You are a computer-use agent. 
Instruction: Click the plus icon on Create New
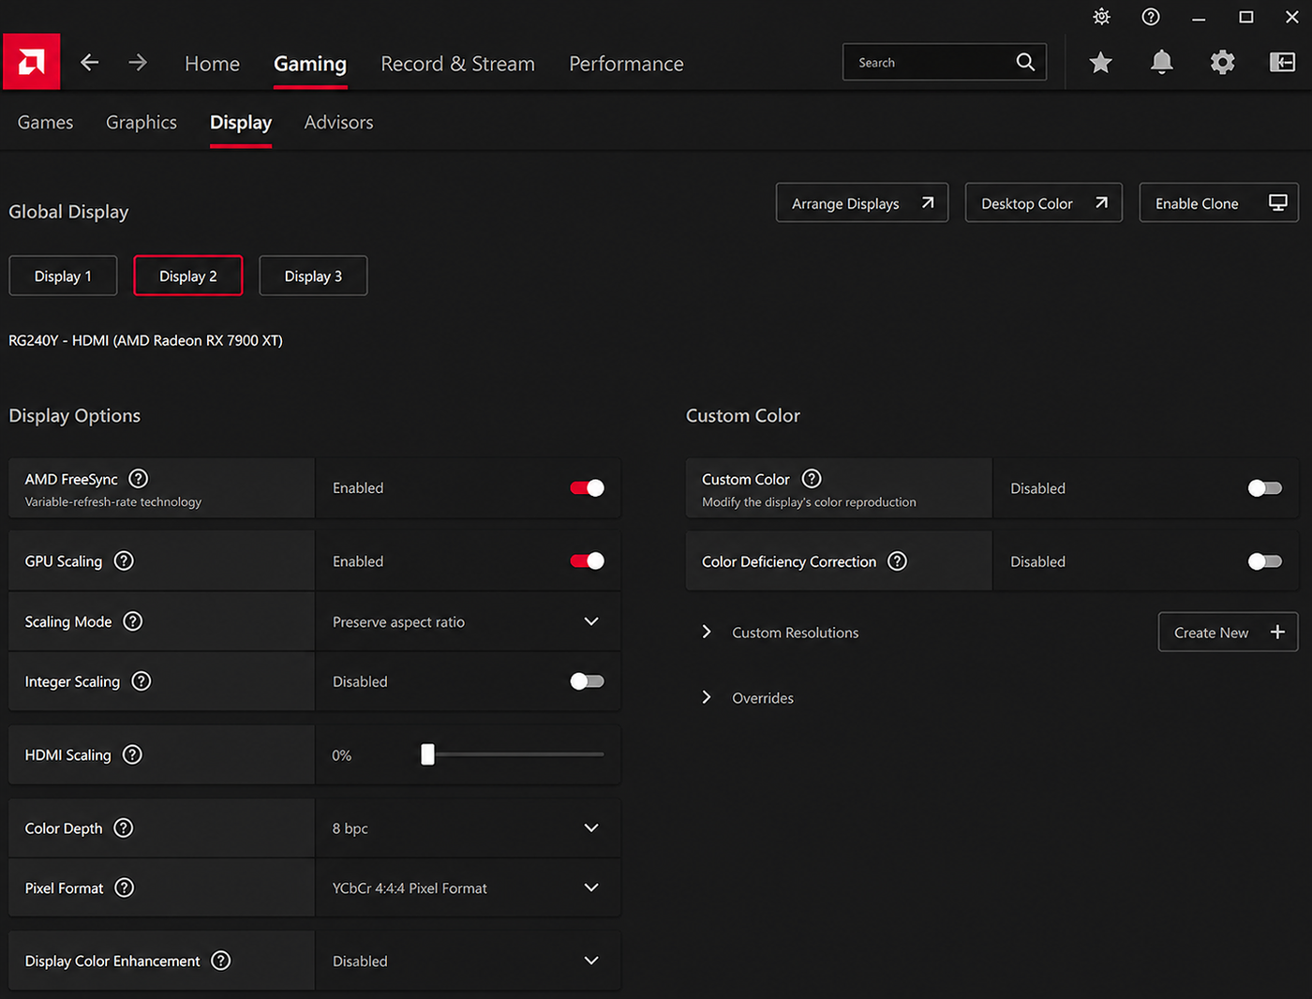[x=1277, y=633]
